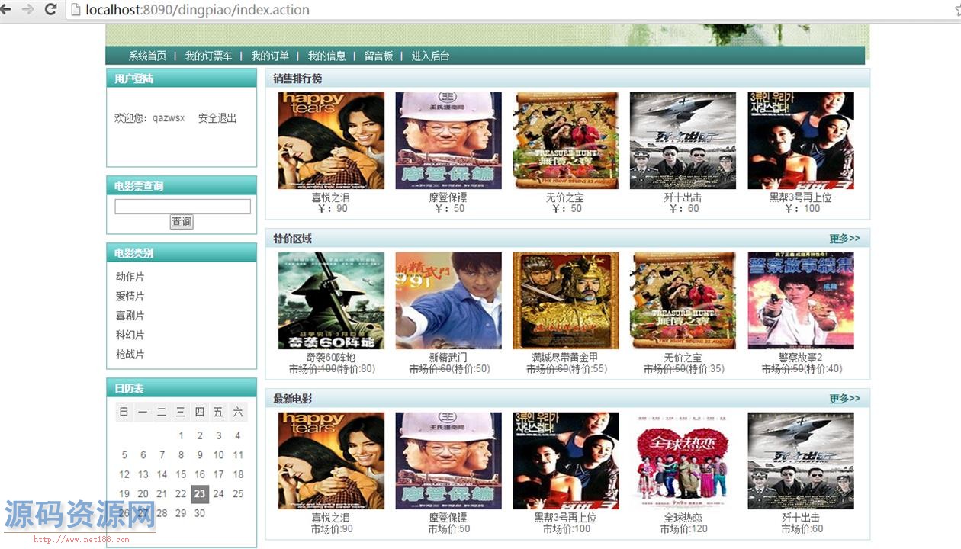This screenshot has height=549, width=961.
Task: Click the 查询 search button
Action: point(182,222)
